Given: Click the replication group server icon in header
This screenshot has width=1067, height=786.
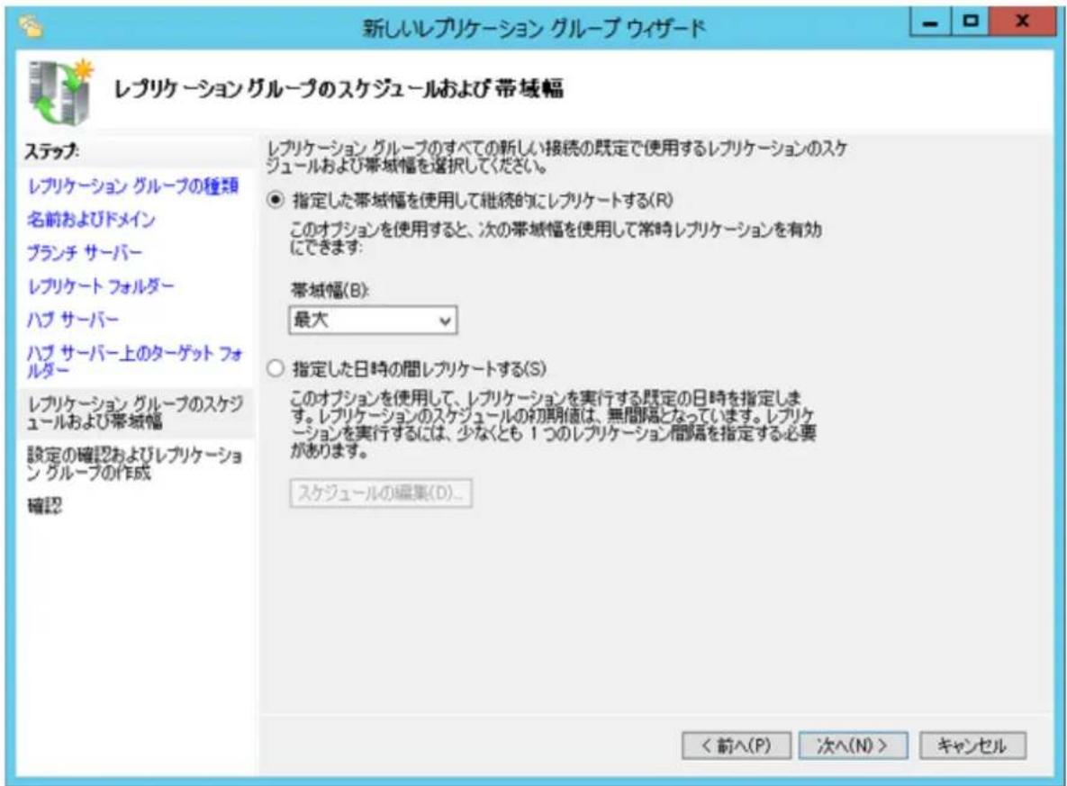Looking at the screenshot, I should click(60, 93).
